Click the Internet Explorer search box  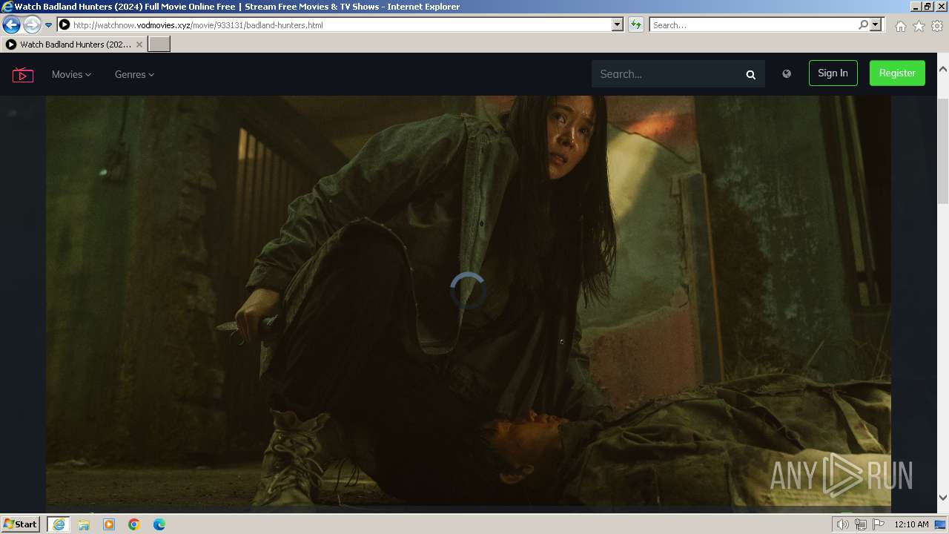(x=753, y=24)
